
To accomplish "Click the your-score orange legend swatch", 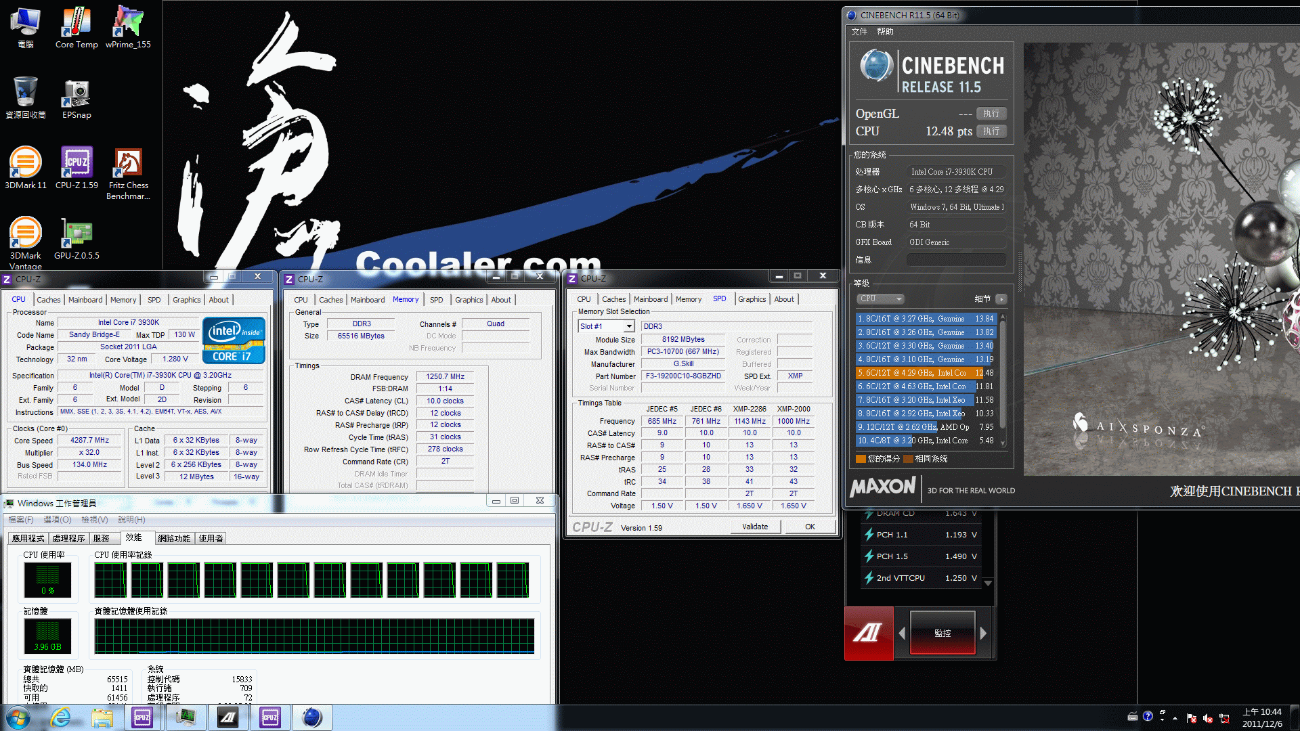I will [861, 459].
